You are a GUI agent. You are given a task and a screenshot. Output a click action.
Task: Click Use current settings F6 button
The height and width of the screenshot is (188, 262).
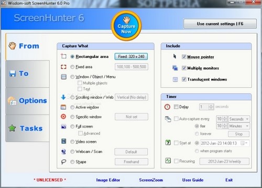point(220,23)
